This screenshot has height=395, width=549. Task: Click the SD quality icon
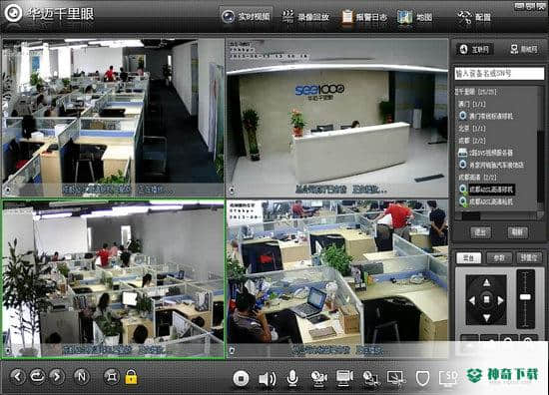(x=449, y=378)
